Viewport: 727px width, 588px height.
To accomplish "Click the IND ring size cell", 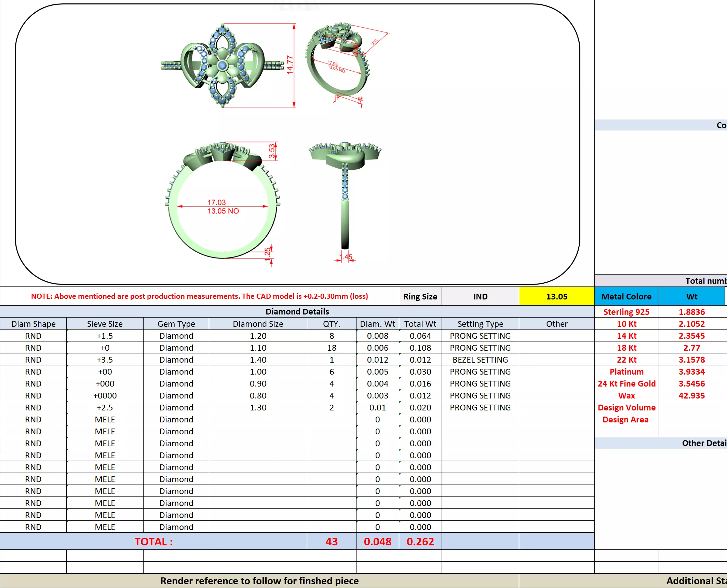I will pos(480,296).
